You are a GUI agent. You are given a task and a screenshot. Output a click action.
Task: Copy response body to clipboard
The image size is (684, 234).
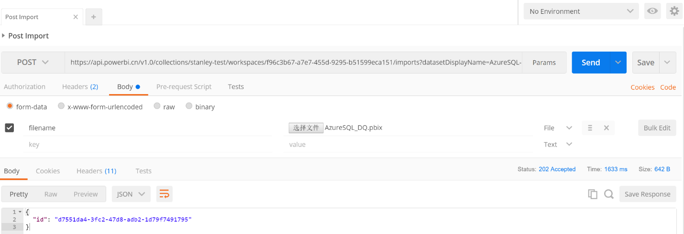pyautogui.click(x=593, y=194)
